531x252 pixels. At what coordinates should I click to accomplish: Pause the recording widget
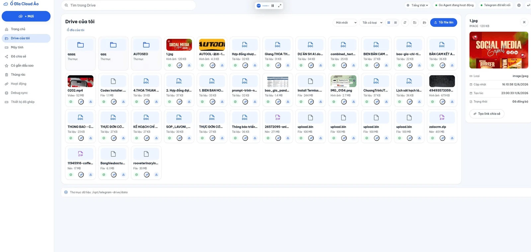[273, 6]
